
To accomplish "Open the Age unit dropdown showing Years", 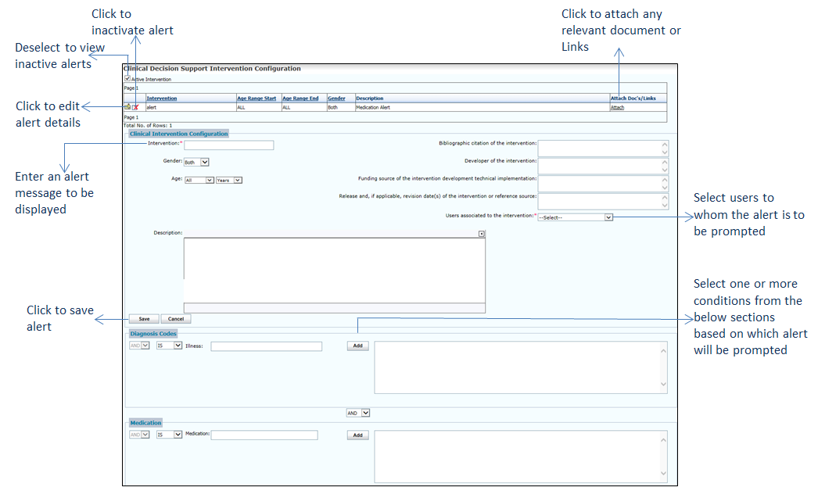I will click(229, 180).
